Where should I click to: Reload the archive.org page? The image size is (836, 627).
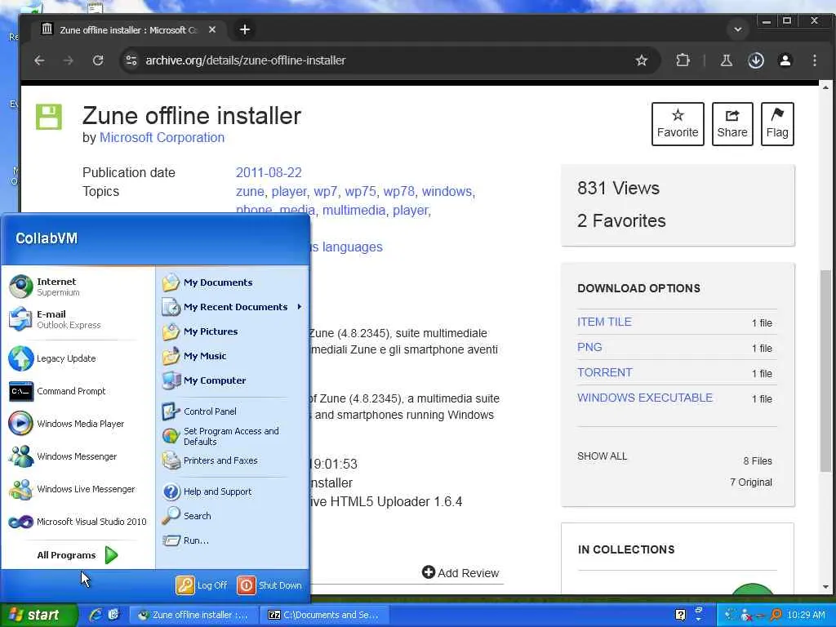coord(98,60)
